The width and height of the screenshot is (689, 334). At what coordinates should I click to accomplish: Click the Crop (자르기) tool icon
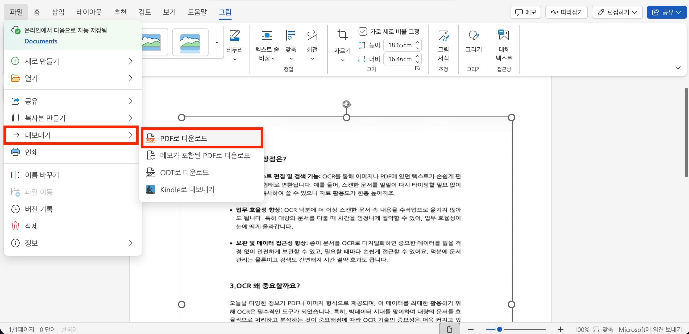click(342, 35)
